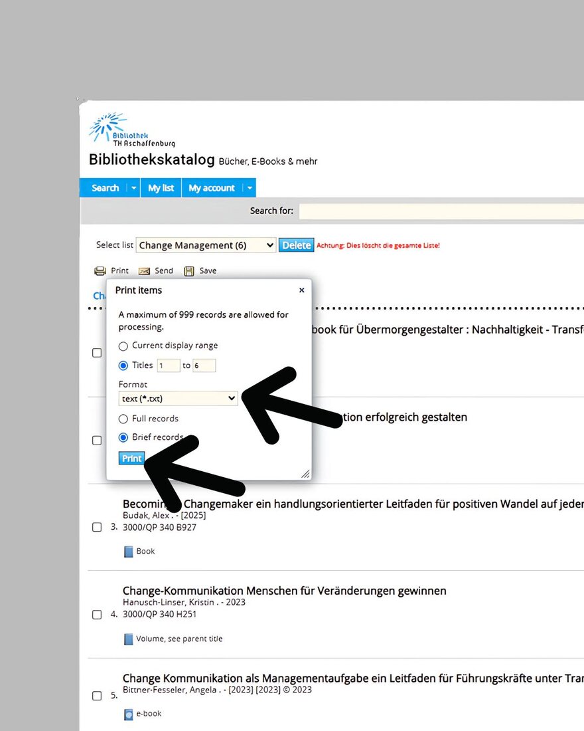Screen dimensions: 584x731
Task: Expand the Search menu arrow
Action: [x=133, y=188]
